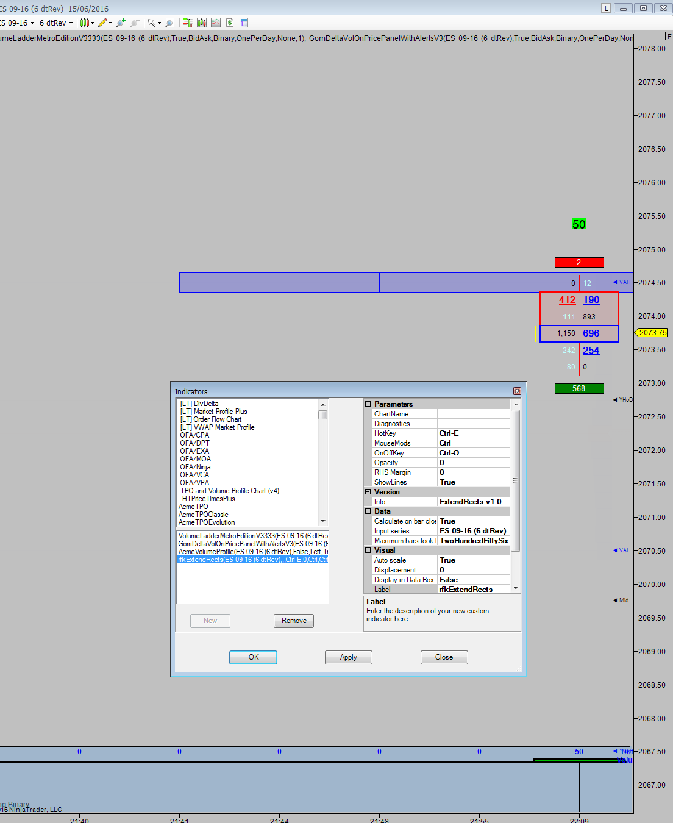Click the Remove button
This screenshot has height=823, width=673.
coord(294,621)
